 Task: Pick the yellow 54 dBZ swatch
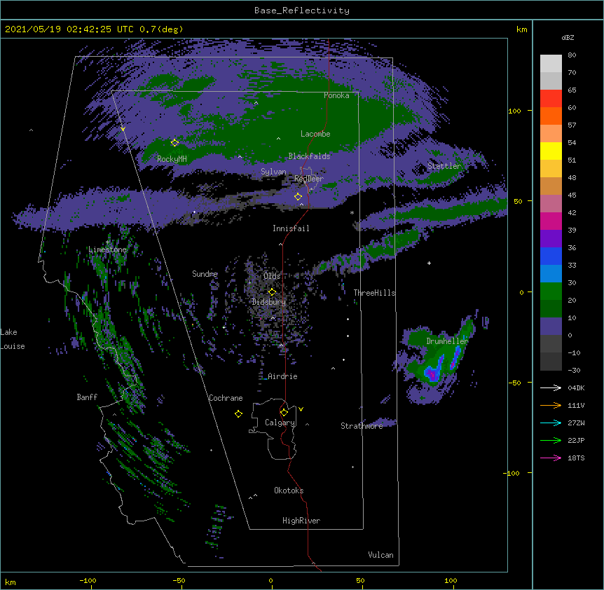[x=551, y=151]
